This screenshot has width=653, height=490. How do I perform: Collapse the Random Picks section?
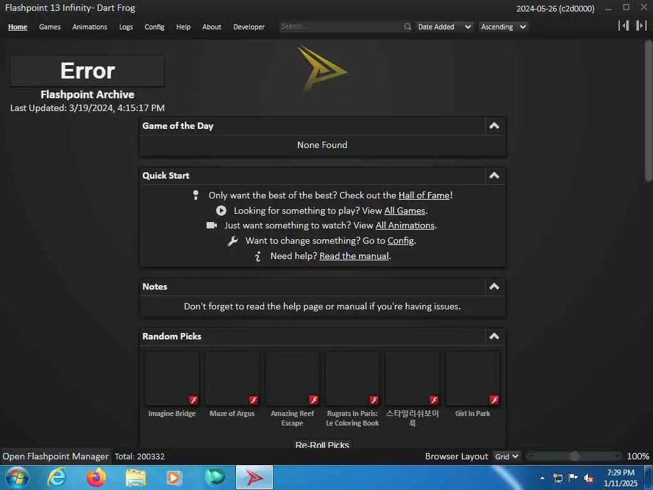[494, 336]
